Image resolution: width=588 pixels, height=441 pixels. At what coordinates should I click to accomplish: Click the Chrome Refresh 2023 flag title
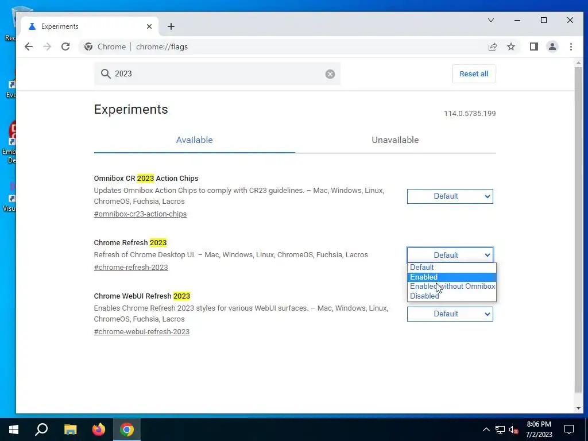(x=130, y=243)
